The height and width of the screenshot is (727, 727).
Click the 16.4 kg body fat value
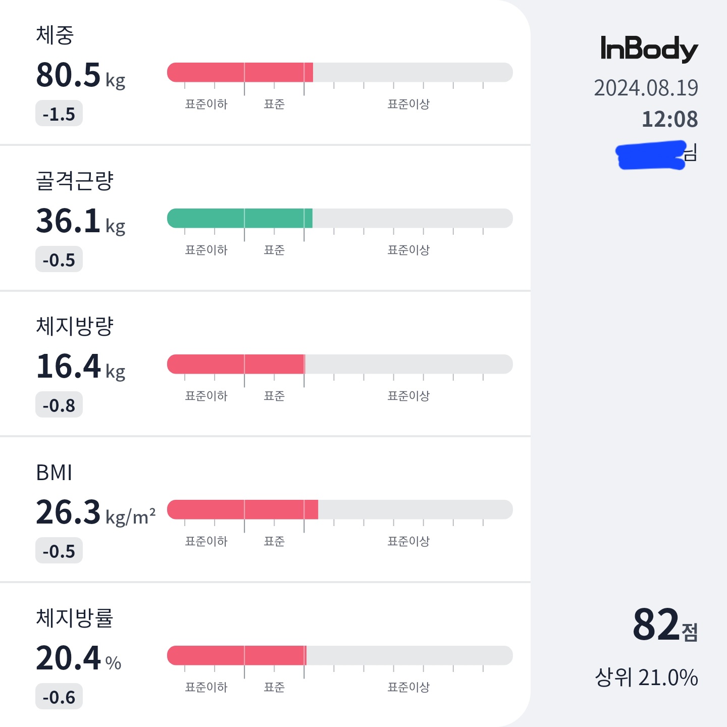click(x=80, y=367)
